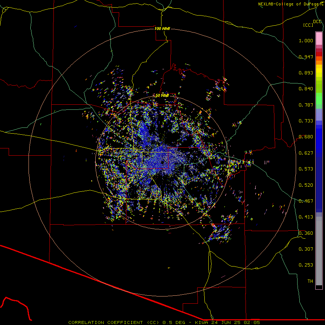Image resolution: width=325 pixels, height=325 pixels.
Task: Pick the red segment of the color bar
Action: click(319, 54)
